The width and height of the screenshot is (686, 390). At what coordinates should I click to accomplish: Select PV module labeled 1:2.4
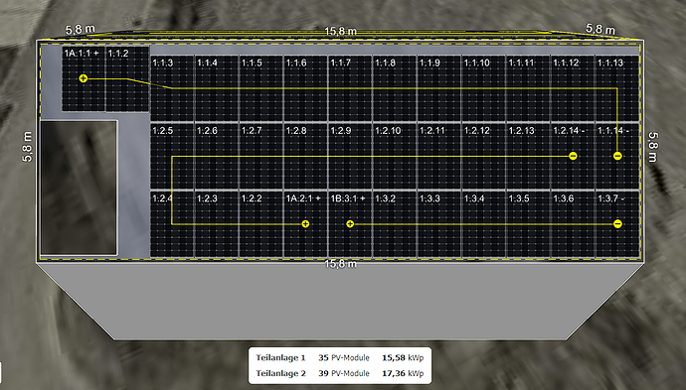coord(172,224)
